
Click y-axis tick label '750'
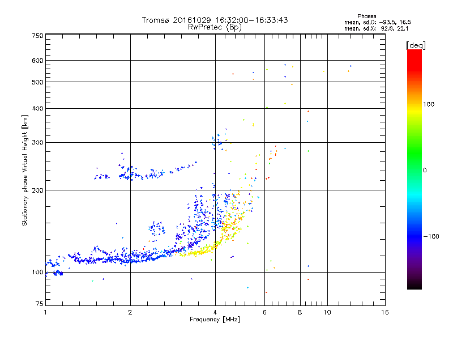37,36
